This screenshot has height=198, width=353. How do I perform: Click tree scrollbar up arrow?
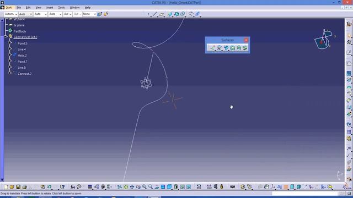tap(2, 20)
